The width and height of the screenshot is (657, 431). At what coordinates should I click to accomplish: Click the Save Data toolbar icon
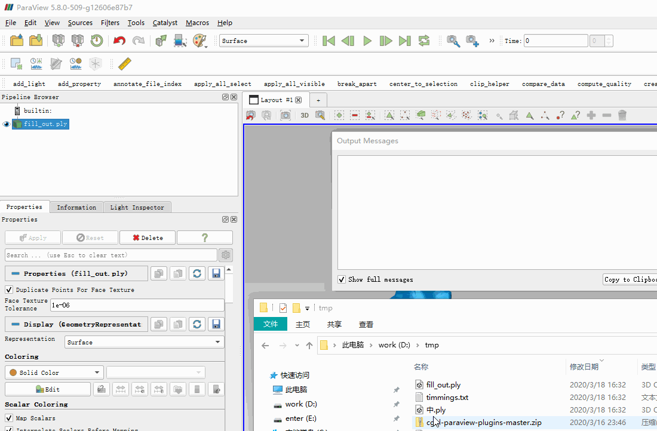(36, 41)
